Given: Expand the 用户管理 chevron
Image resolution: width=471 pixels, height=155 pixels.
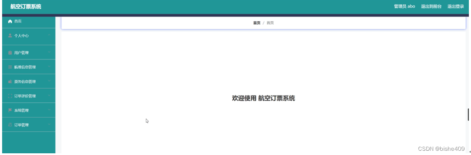Looking at the screenshot, I should pyautogui.click(x=49, y=52).
